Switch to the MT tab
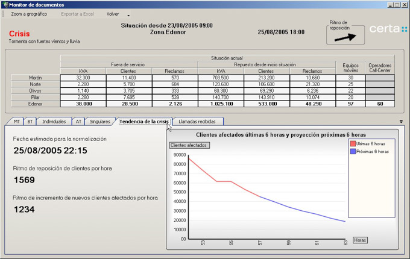Screen dimensions: 410x259 click(17, 122)
